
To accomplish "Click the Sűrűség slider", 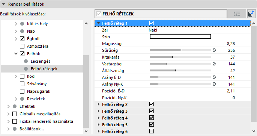I will [x=180, y=50].
